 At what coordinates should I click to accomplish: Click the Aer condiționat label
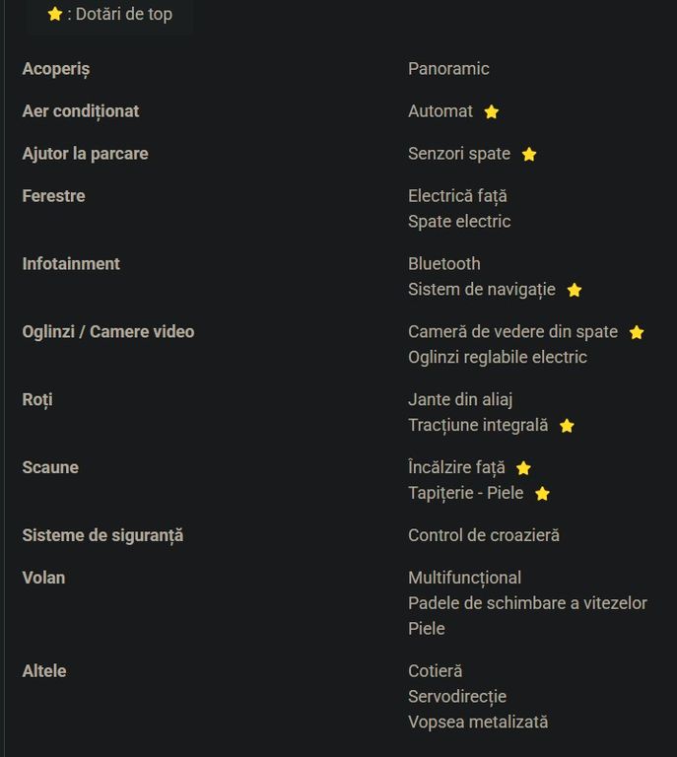(81, 111)
